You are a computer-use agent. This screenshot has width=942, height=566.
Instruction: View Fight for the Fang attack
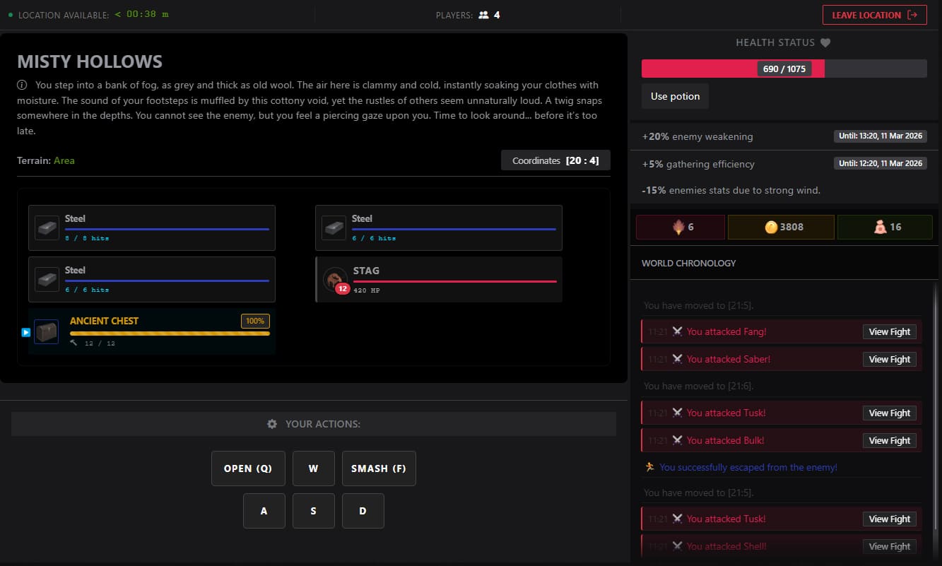coord(890,331)
